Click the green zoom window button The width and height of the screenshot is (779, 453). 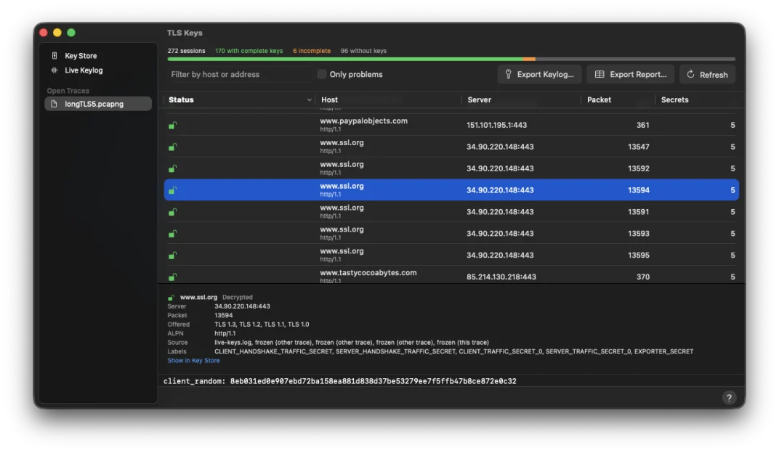[71, 33]
